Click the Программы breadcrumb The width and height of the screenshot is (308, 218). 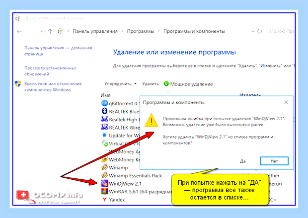[x=141, y=31]
